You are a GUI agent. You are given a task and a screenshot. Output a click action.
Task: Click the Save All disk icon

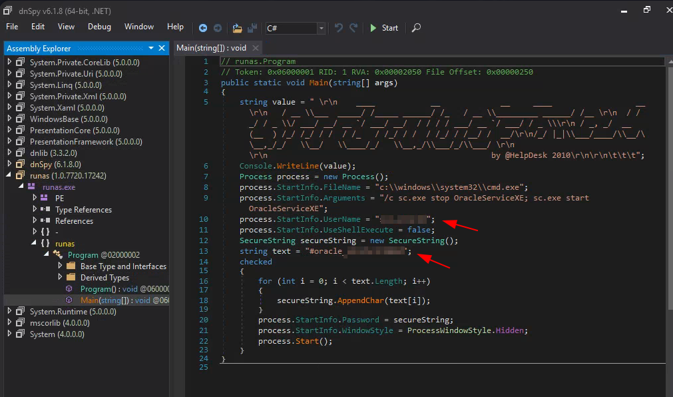coord(252,28)
